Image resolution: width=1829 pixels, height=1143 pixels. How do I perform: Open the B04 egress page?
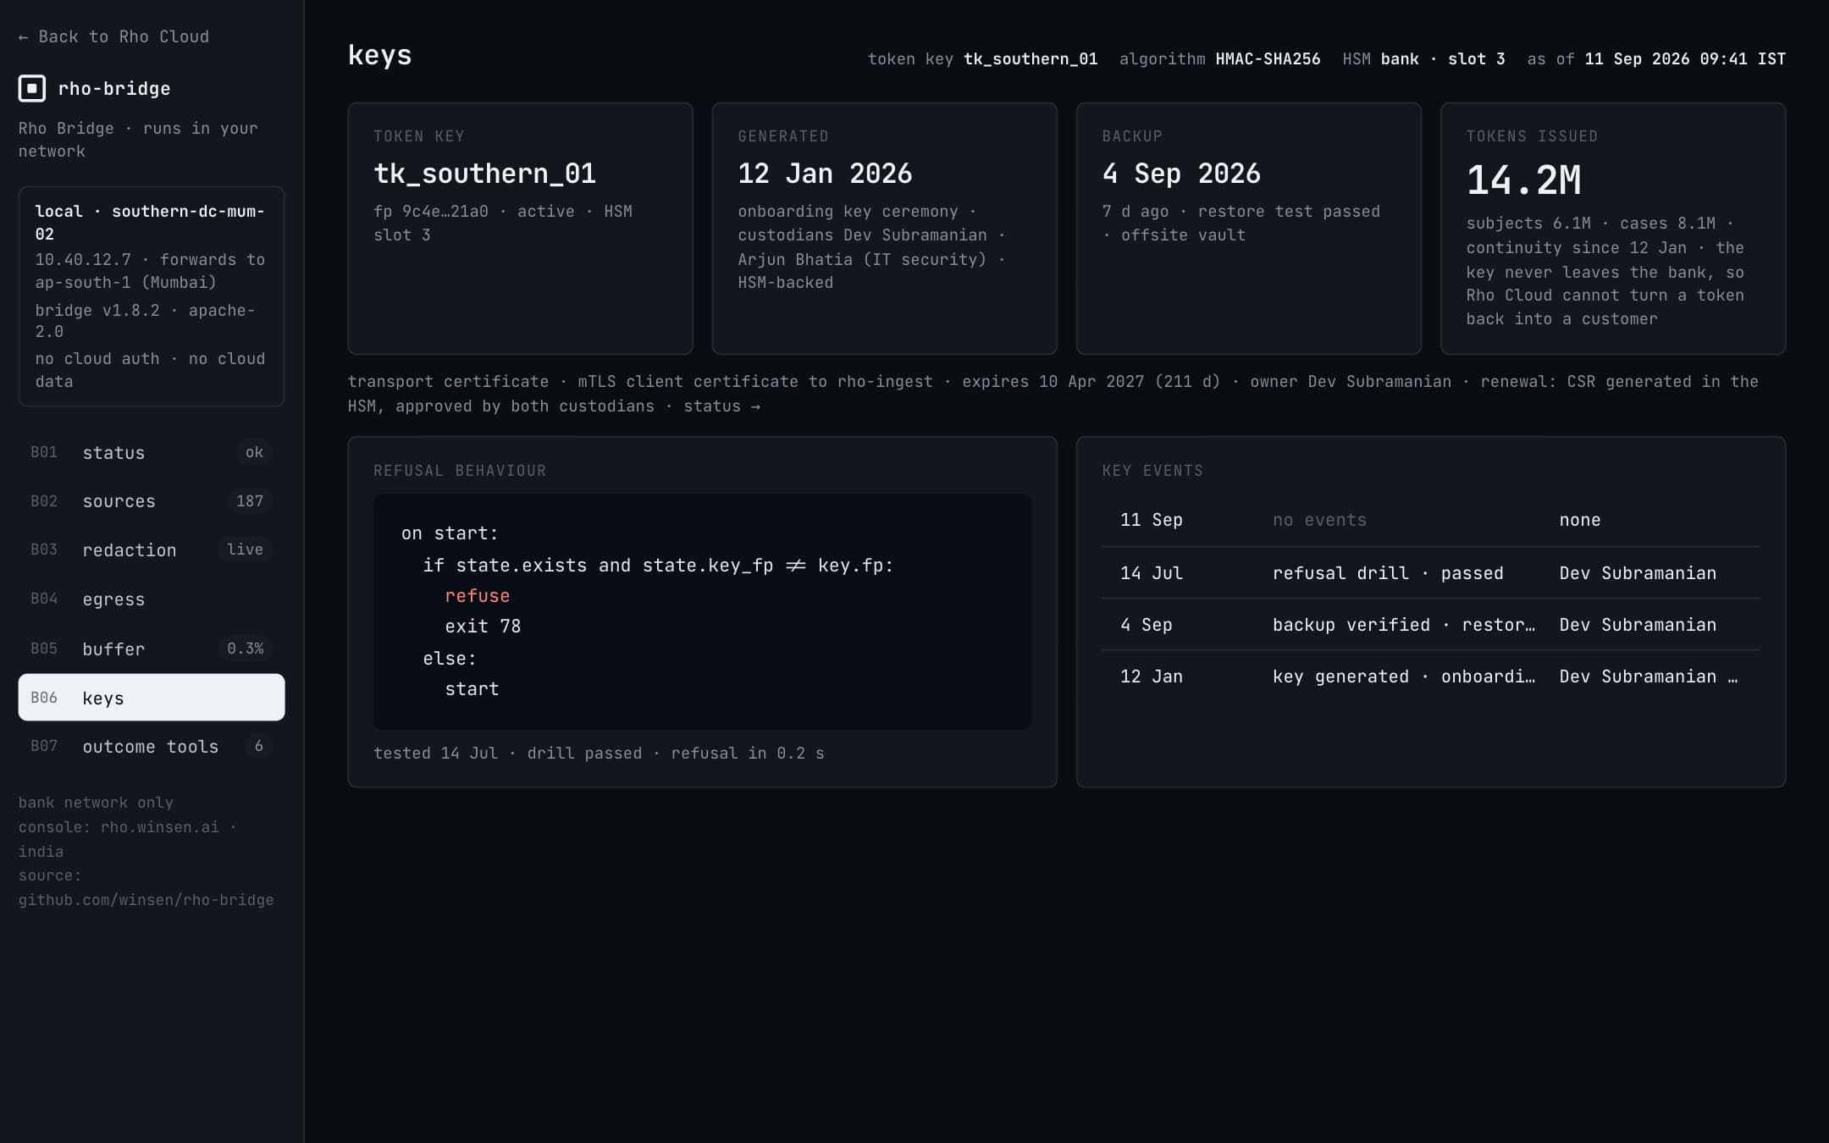point(152,599)
